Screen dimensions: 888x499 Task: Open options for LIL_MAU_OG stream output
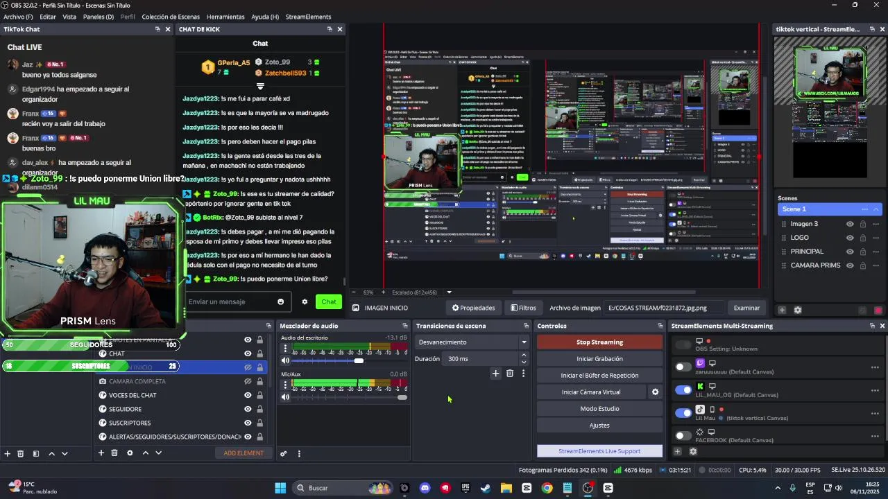pos(875,390)
